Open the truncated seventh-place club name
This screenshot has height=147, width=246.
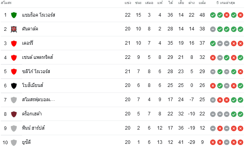click(38, 100)
